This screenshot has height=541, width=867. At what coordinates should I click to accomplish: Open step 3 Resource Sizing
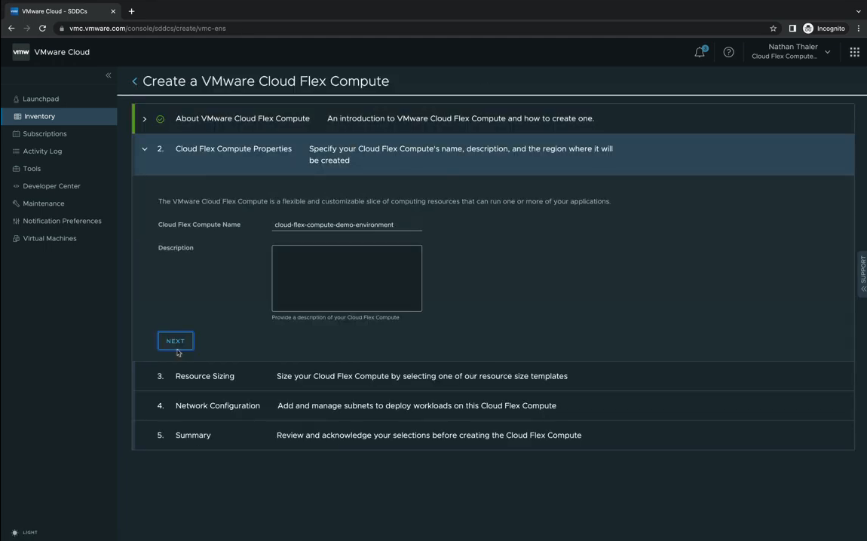(493, 376)
